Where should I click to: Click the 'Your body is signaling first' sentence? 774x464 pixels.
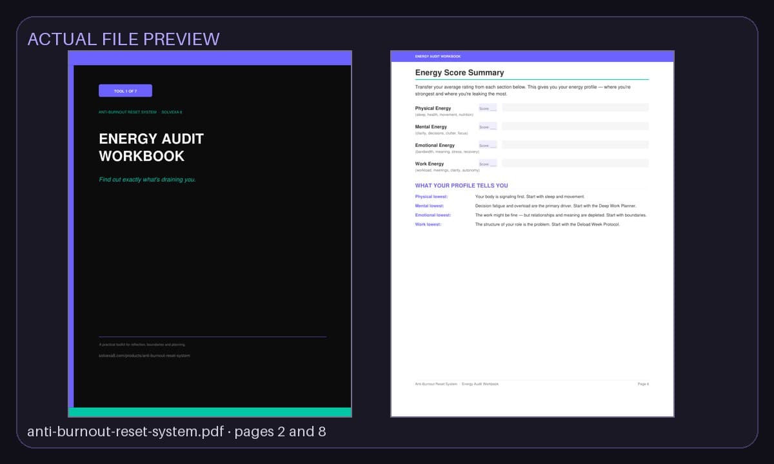pos(530,197)
